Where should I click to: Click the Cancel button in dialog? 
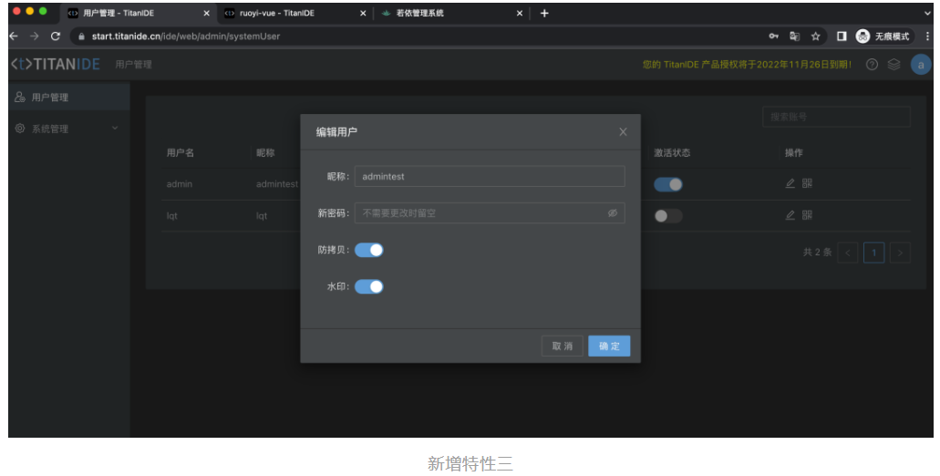[x=563, y=347]
